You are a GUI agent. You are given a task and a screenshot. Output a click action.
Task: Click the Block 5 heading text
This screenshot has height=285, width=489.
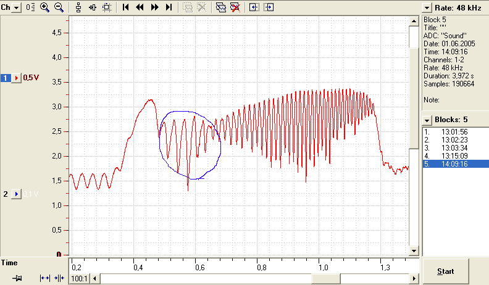(435, 20)
